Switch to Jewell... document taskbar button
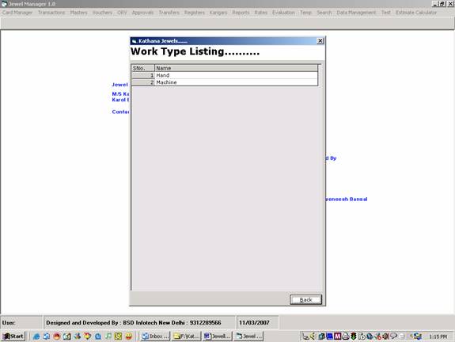This screenshot has height=342, width=455. [x=218, y=336]
